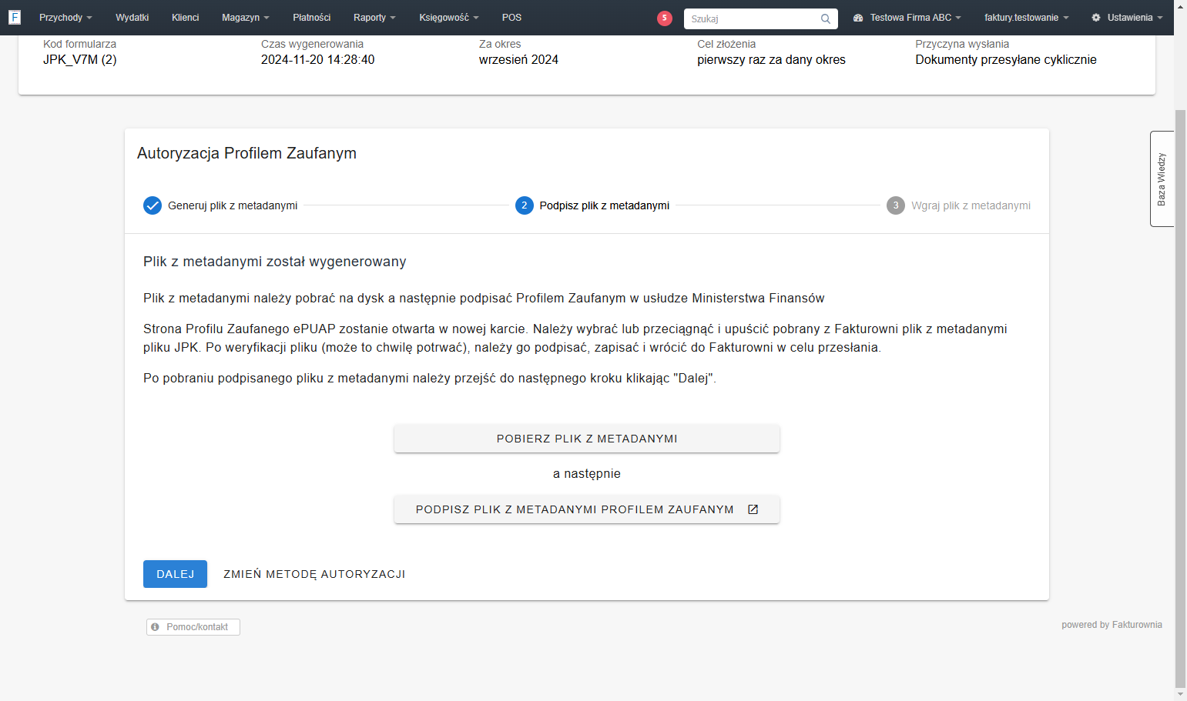This screenshot has width=1187, height=701.
Task: Open the Baza Wiedzy side tab
Action: pyautogui.click(x=1162, y=179)
